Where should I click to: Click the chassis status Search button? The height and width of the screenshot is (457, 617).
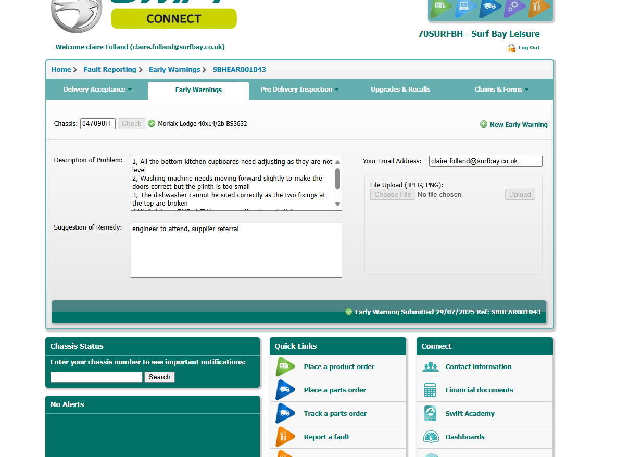[x=159, y=377]
